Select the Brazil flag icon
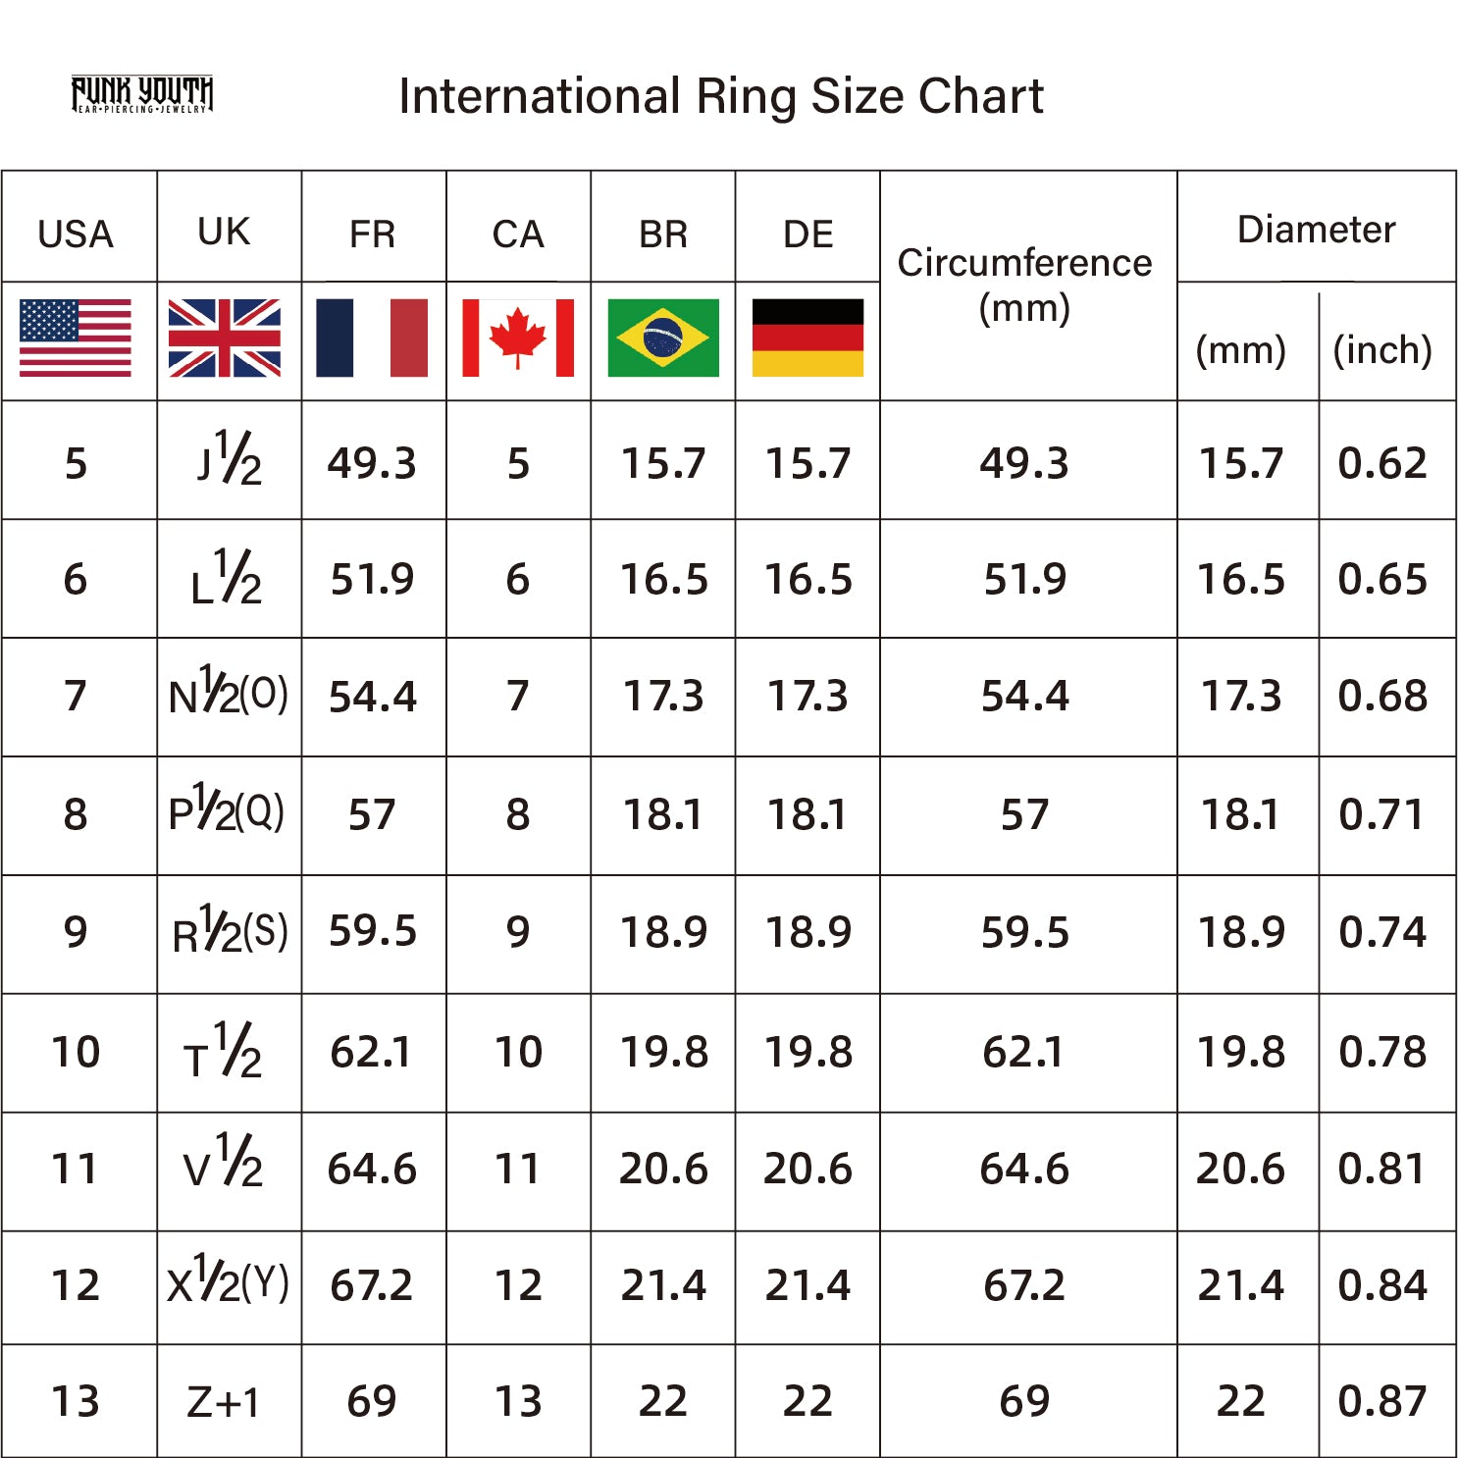The height and width of the screenshot is (1458, 1458). [x=663, y=338]
